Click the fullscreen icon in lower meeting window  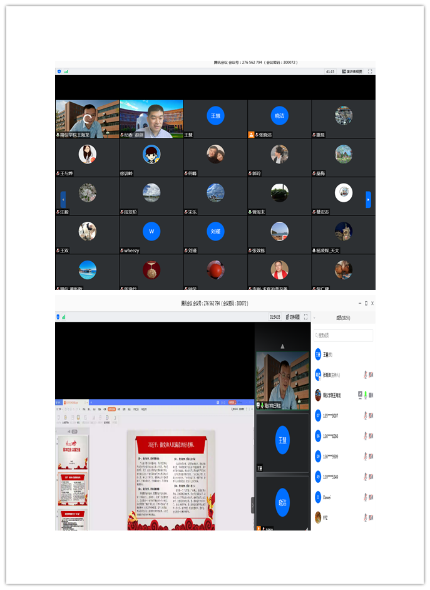[306, 317]
